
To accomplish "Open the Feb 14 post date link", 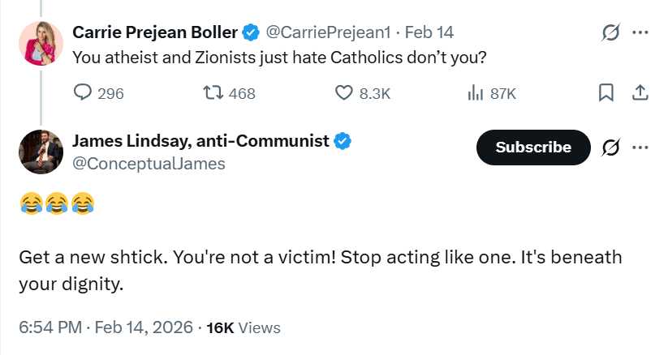I will click(x=429, y=32).
